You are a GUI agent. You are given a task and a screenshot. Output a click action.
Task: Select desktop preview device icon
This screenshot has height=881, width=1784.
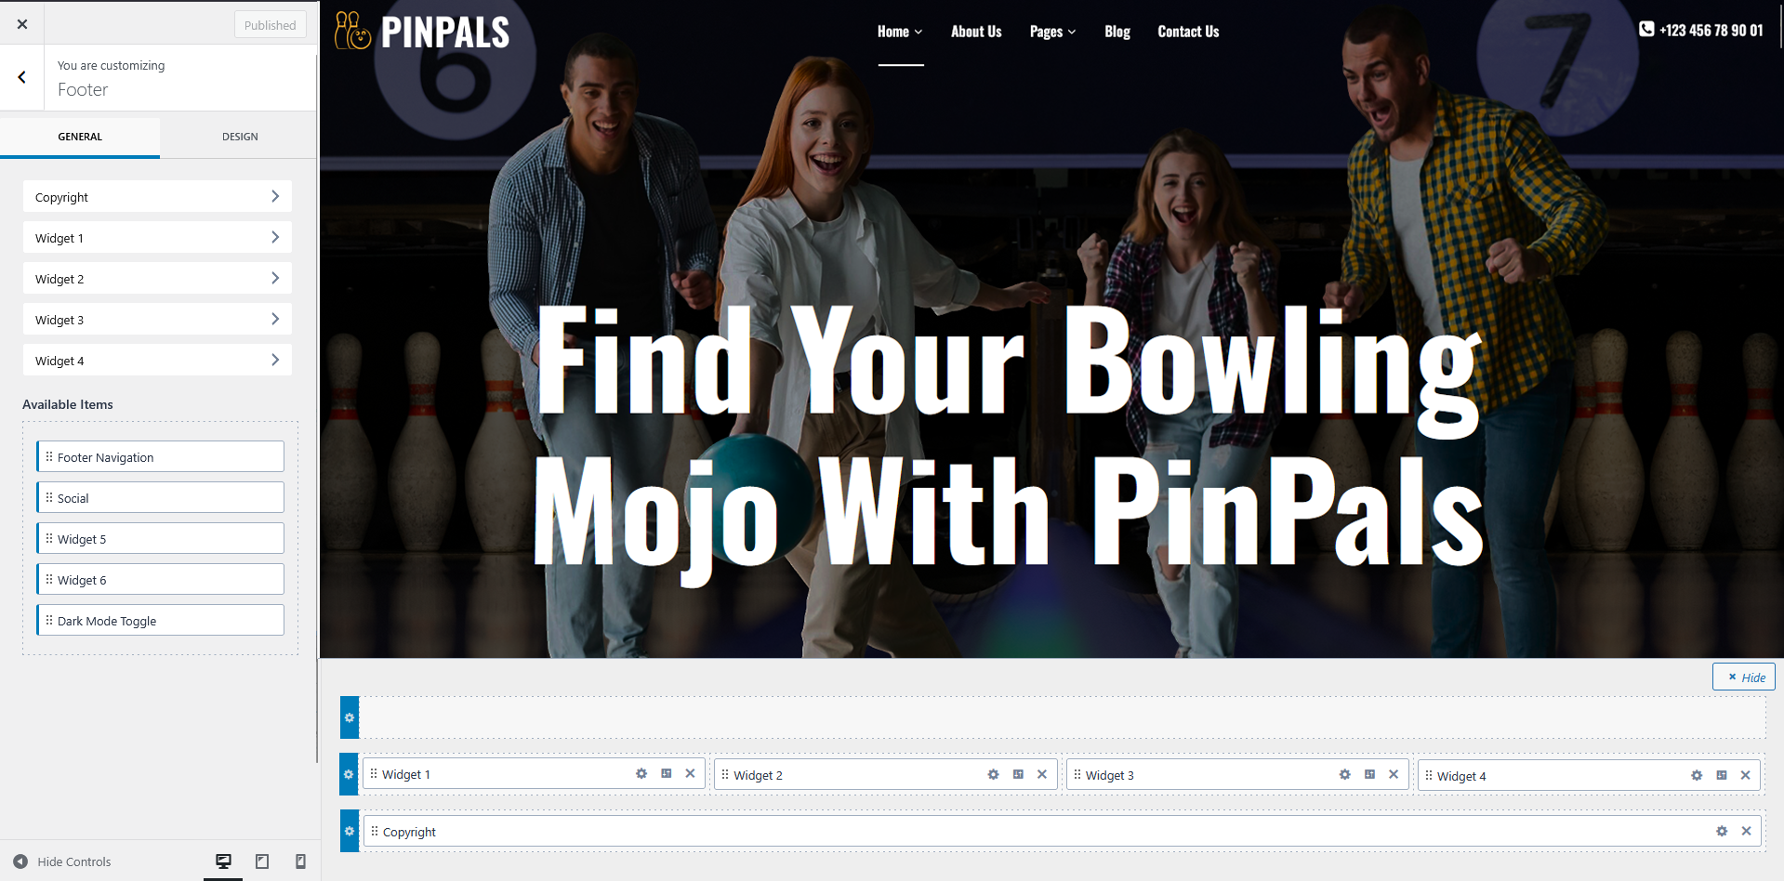(x=223, y=861)
